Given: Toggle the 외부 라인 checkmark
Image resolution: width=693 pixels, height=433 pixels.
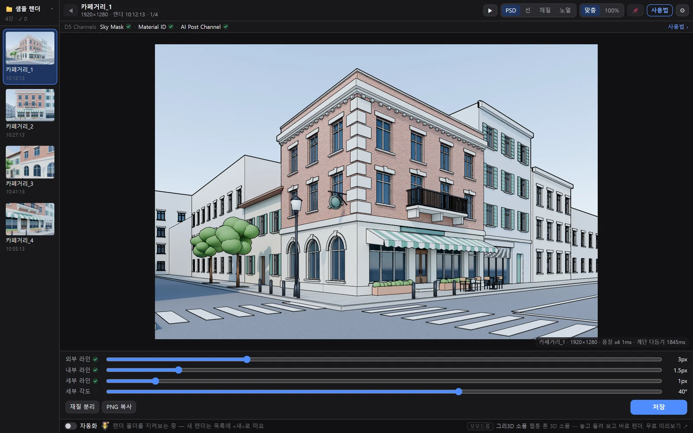Looking at the screenshot, I should 95,359.
